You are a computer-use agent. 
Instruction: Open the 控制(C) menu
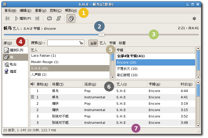(56, 10)
